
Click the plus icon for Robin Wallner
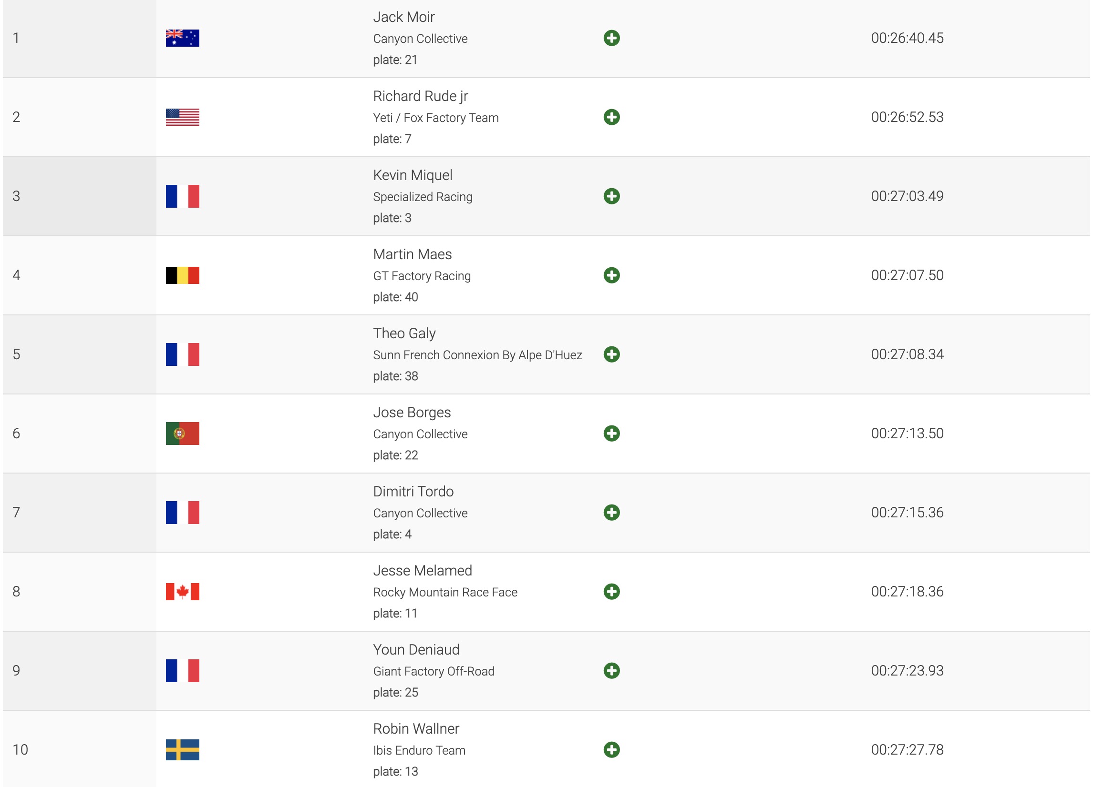[x=611, y=749]
